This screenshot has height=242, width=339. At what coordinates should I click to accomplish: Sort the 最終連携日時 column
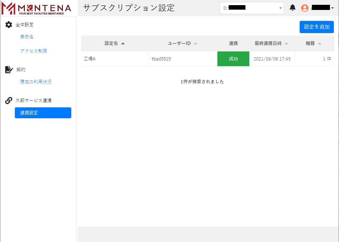point(286,44)
